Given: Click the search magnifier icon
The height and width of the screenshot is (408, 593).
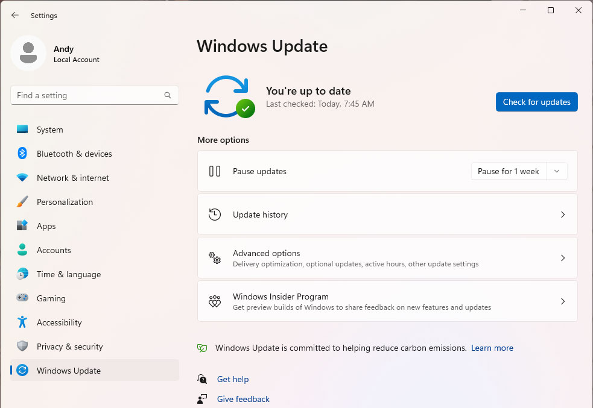Looking at the screenshot, I should (168, 95).
